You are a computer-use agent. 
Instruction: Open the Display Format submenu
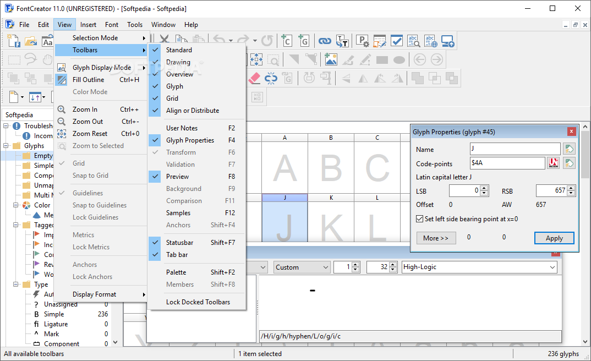click(x=101, y=294)
